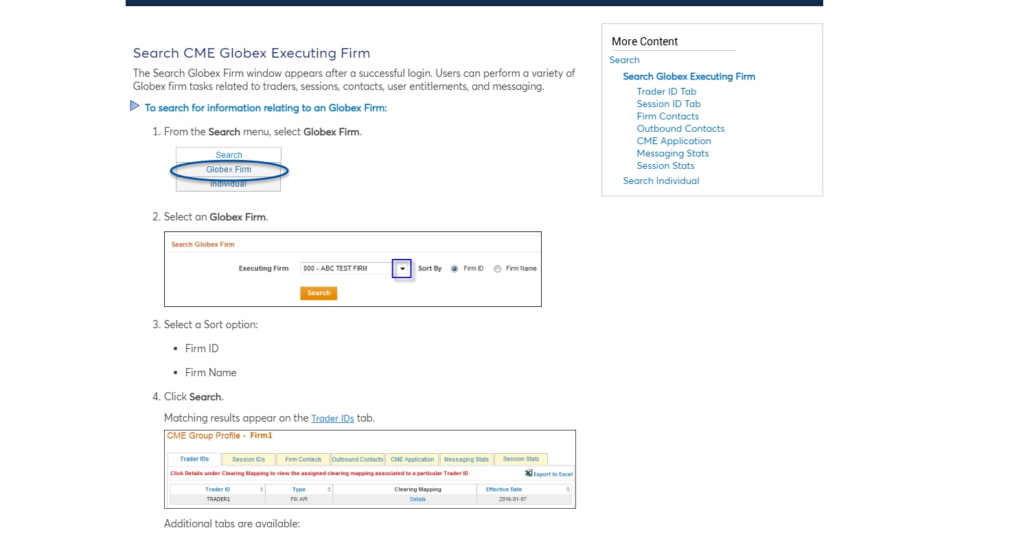Open 'Search Globex Executing Firm' in More Content
1034x539 pixels.
click(689, 76)
